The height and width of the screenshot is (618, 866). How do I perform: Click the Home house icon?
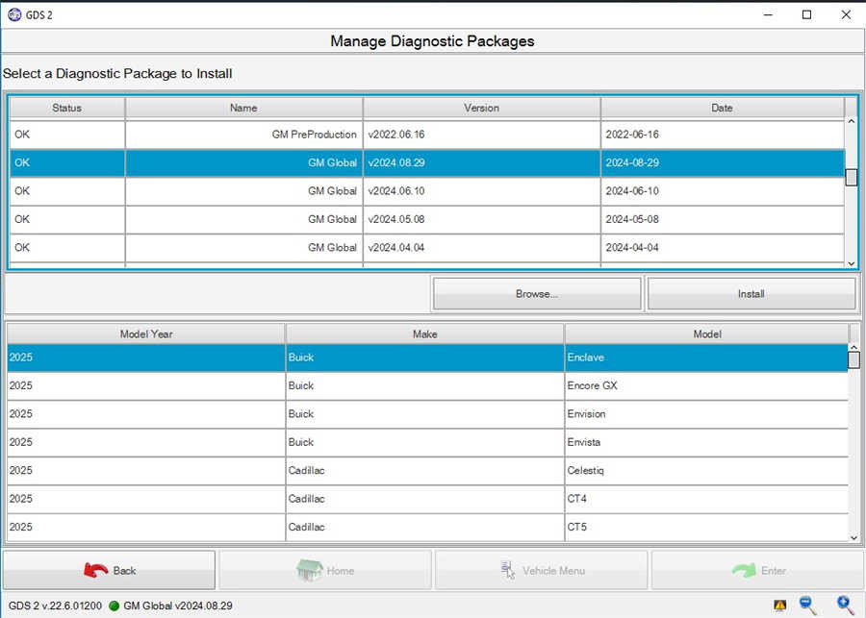310,569
